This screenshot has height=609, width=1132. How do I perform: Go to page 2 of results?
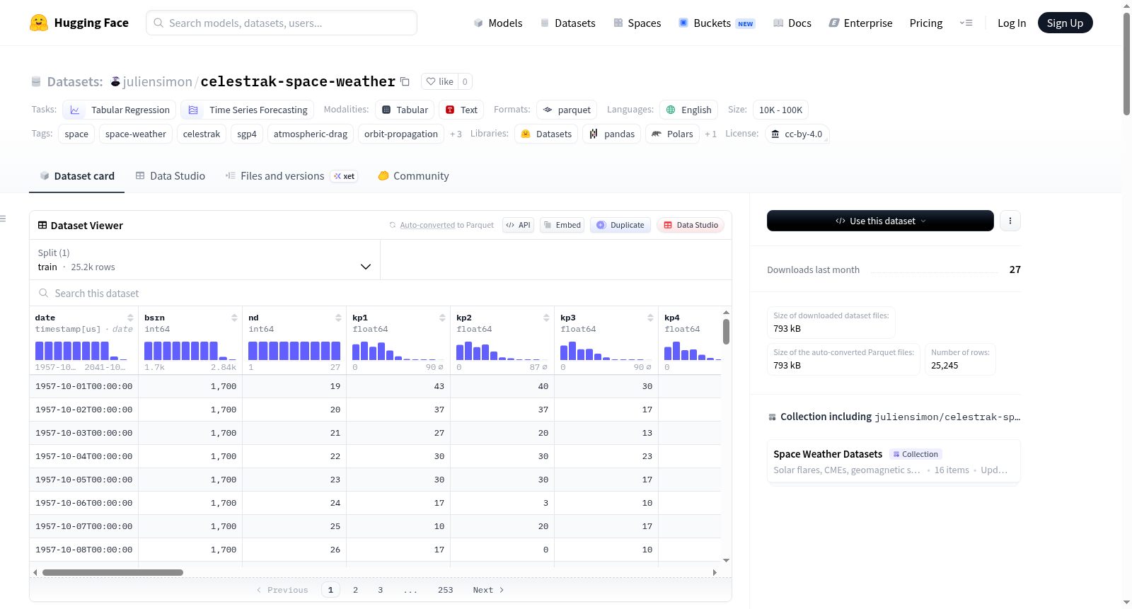355,590
